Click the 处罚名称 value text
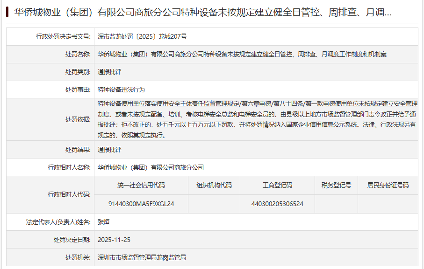Viewport: 424px width, 269px height. point(242,54)
